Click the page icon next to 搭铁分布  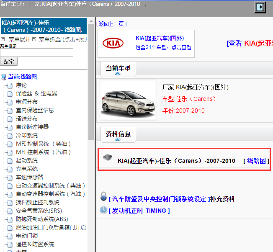click(x=10, y=119)
